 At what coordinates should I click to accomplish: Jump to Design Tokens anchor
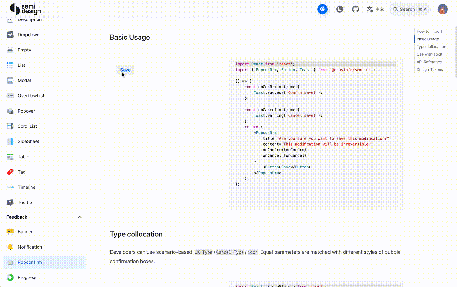point(430,70)
